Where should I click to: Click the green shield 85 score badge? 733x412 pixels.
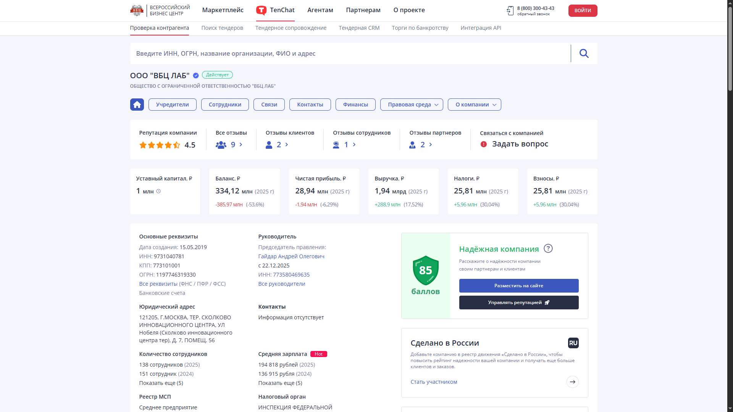coord(426,270)
